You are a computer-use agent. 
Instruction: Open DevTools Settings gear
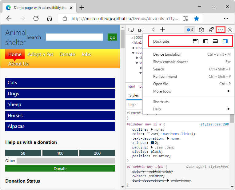tap(201, 30)
